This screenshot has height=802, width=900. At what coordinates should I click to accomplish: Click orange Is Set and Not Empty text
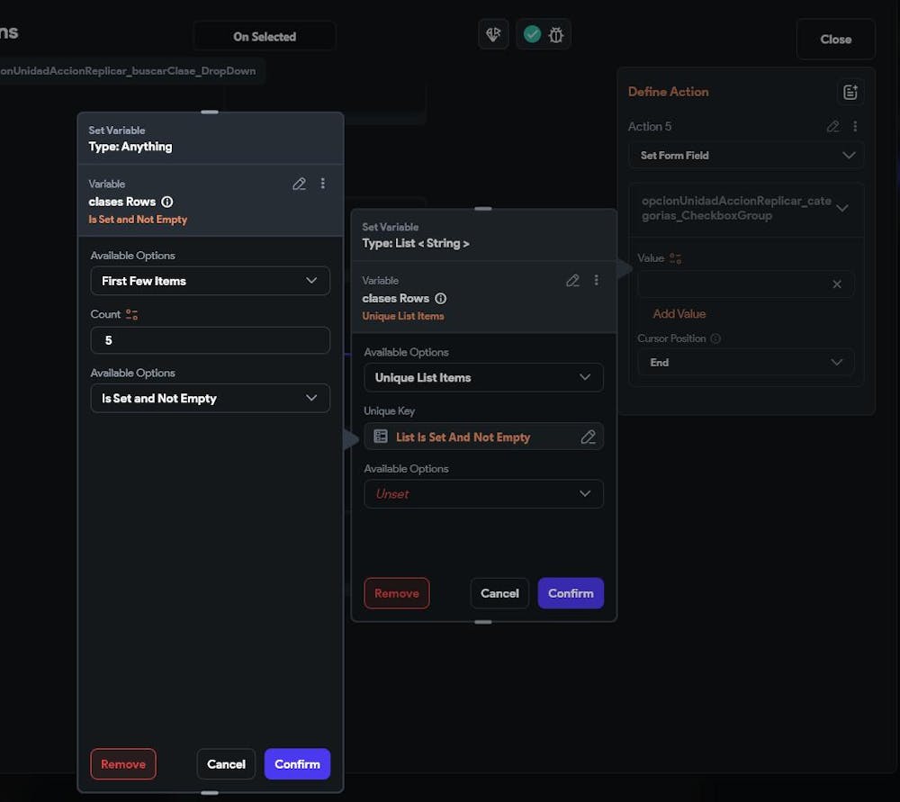click(138, 220)
